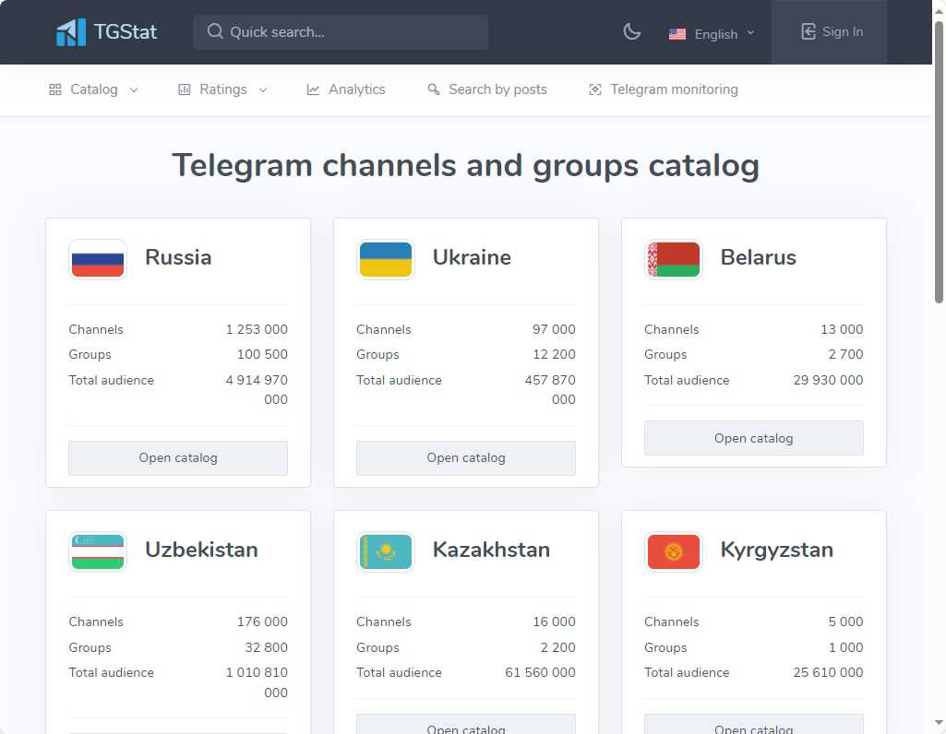Viewport: 946px width, 734px height.
Task: Click the Kyrgyzstan country title
Action: coord(777,550)
